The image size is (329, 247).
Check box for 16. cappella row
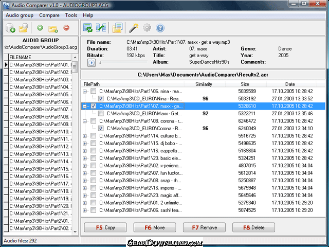tap(94, 151)
